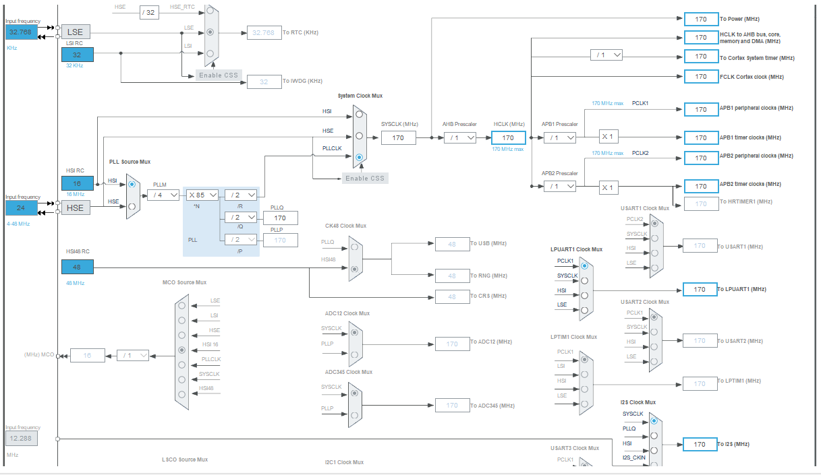Open the AHB Prescaler dropdown
The width and height of the screenshot is (821, 475).
click(x=459, y=137)
